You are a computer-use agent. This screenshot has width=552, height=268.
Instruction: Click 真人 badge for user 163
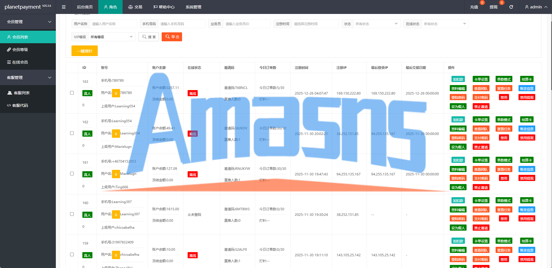[87, 93]
